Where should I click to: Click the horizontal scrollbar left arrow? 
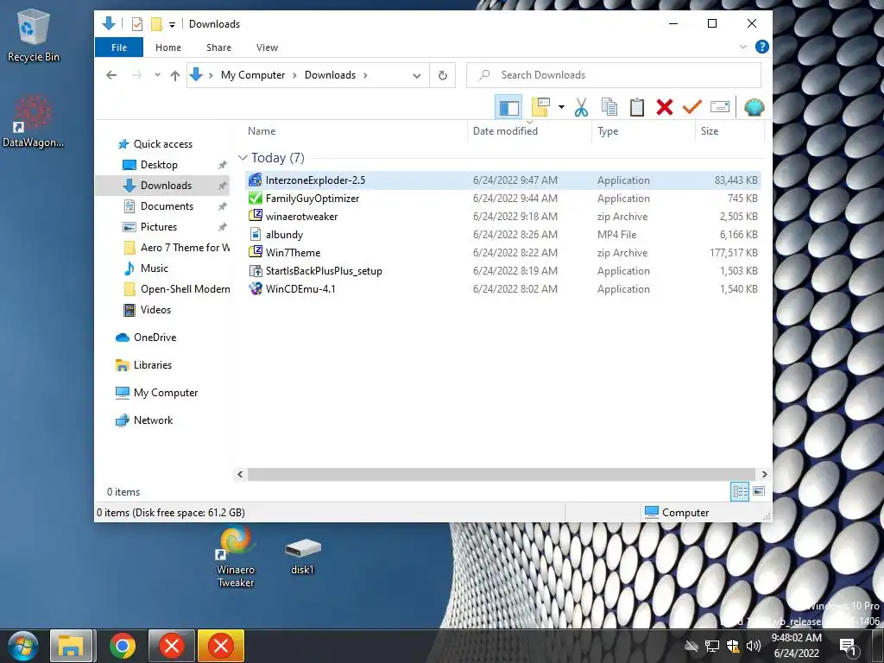(240, 474)
